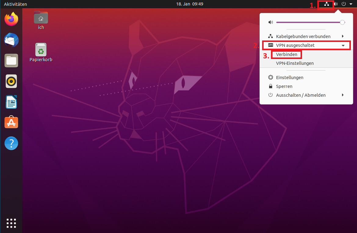
Task: Click the network icon in top bar
Action: coord(326,4)
